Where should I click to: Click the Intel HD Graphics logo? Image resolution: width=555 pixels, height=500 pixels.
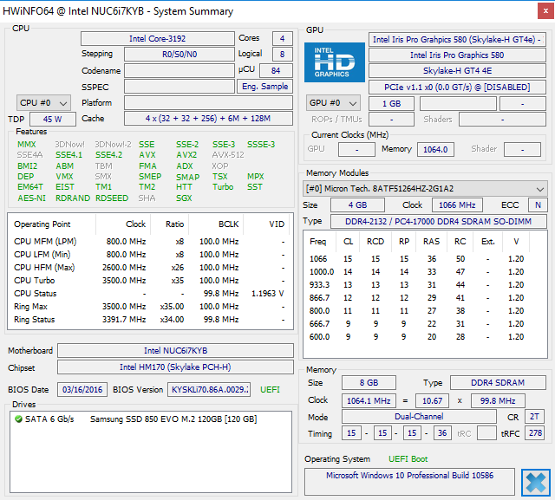[x=335, y=62]
